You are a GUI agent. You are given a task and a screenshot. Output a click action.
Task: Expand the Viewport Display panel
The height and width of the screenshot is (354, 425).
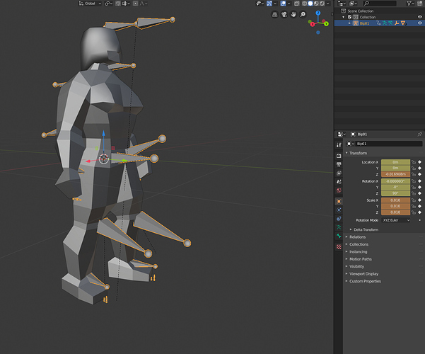(363, 273)
